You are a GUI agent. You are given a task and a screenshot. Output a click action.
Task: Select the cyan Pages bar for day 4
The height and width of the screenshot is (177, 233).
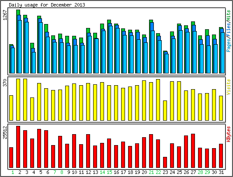34,62
